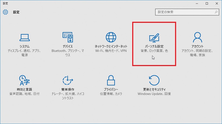Image resolution: width=222 pixels, height=124 pixels.
Task: Click the 'ナレーター、拡大鏡、ハイコントラスト' description
Action: (68, 96)
